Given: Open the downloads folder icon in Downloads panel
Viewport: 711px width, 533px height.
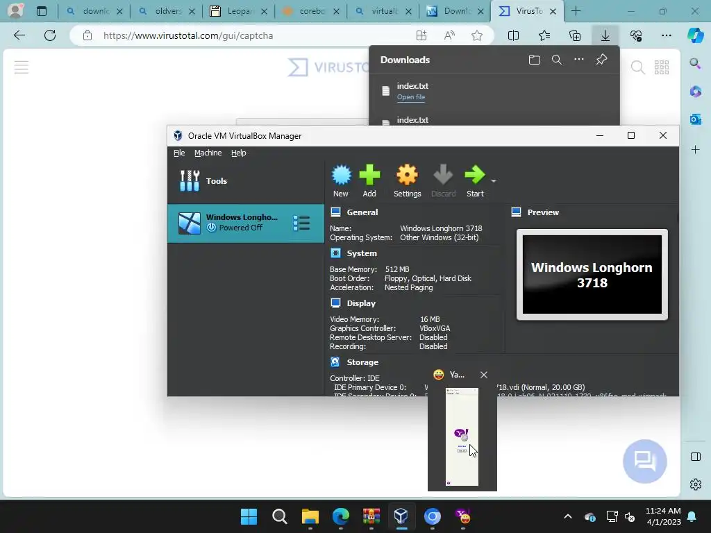Looking at the screenshot, I should click(535, 60).
